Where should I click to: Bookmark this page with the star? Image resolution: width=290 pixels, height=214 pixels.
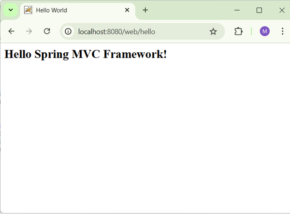pyautogui.click(x=213, y=31)
